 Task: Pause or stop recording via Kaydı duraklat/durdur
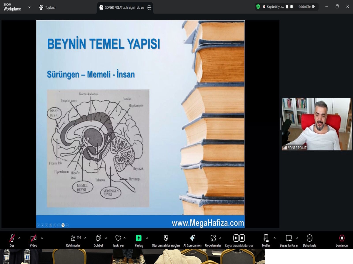[x=239, y=238]
